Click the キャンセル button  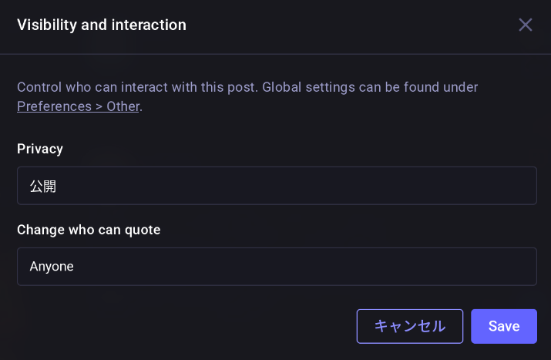[409, 326]
